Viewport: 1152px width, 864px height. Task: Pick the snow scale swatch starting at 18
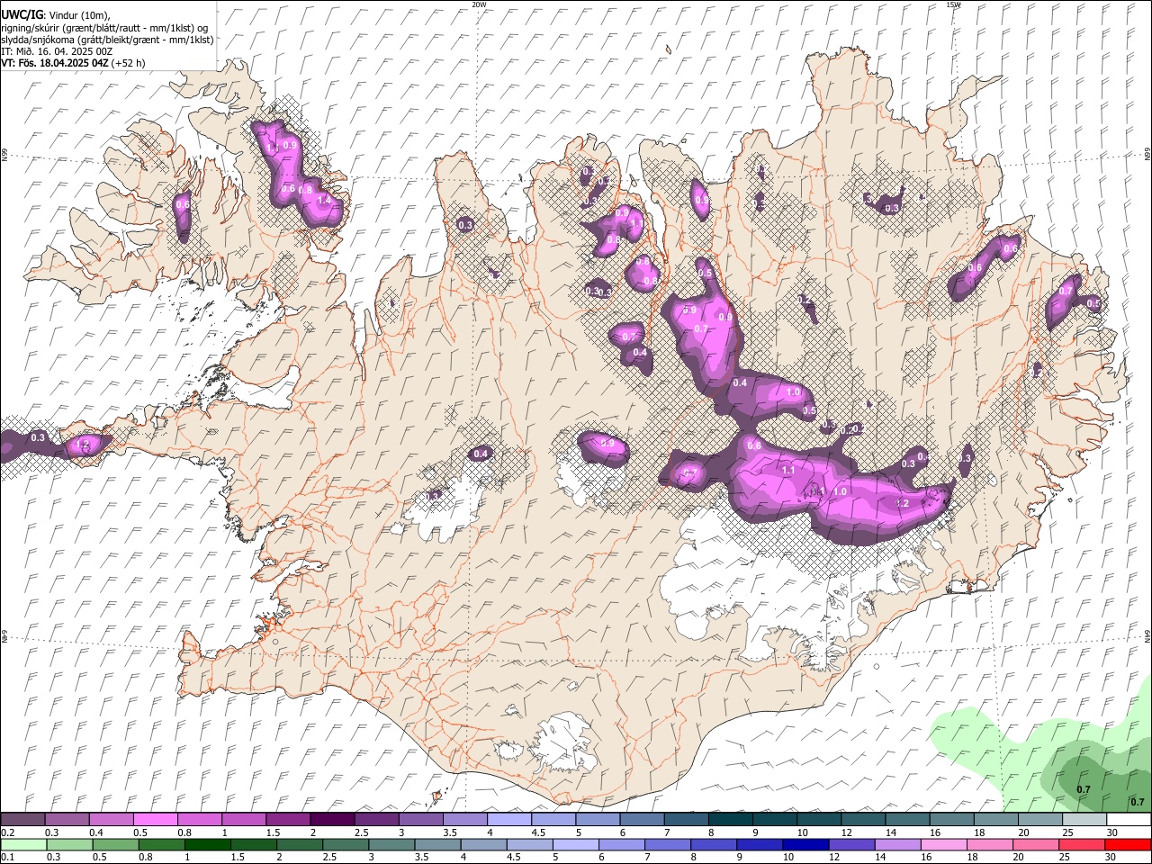click(x=996, y=820)
